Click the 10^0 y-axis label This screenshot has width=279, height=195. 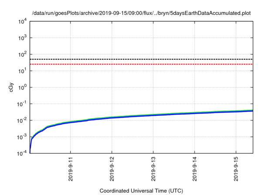click(x=22, y=87)
